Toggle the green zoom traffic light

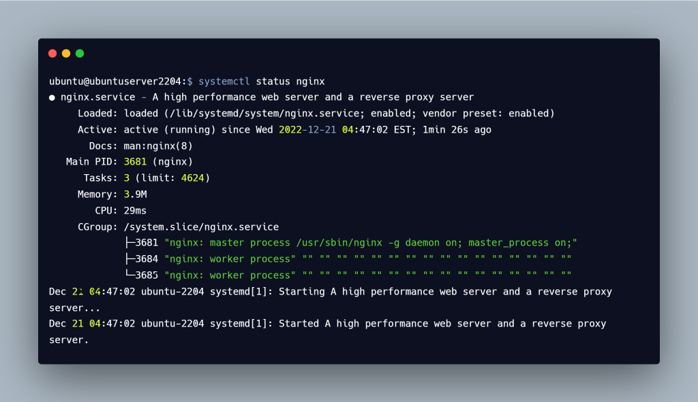point(80,52)
